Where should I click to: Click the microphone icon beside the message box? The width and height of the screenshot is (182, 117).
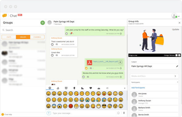[x=124, y=113]
